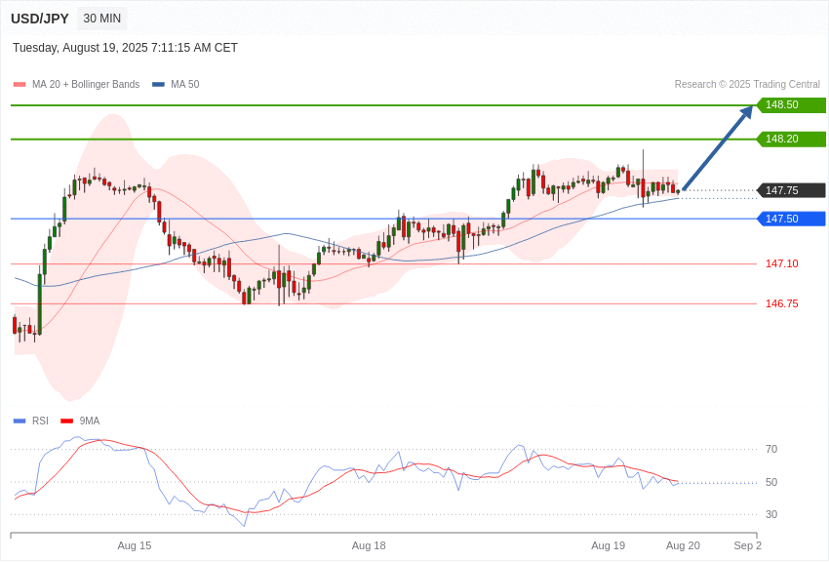Click the MA 20 + Bollinger Bands legend swatch
This screenshot has width=829, height=562.
click(x=20, y=85)
